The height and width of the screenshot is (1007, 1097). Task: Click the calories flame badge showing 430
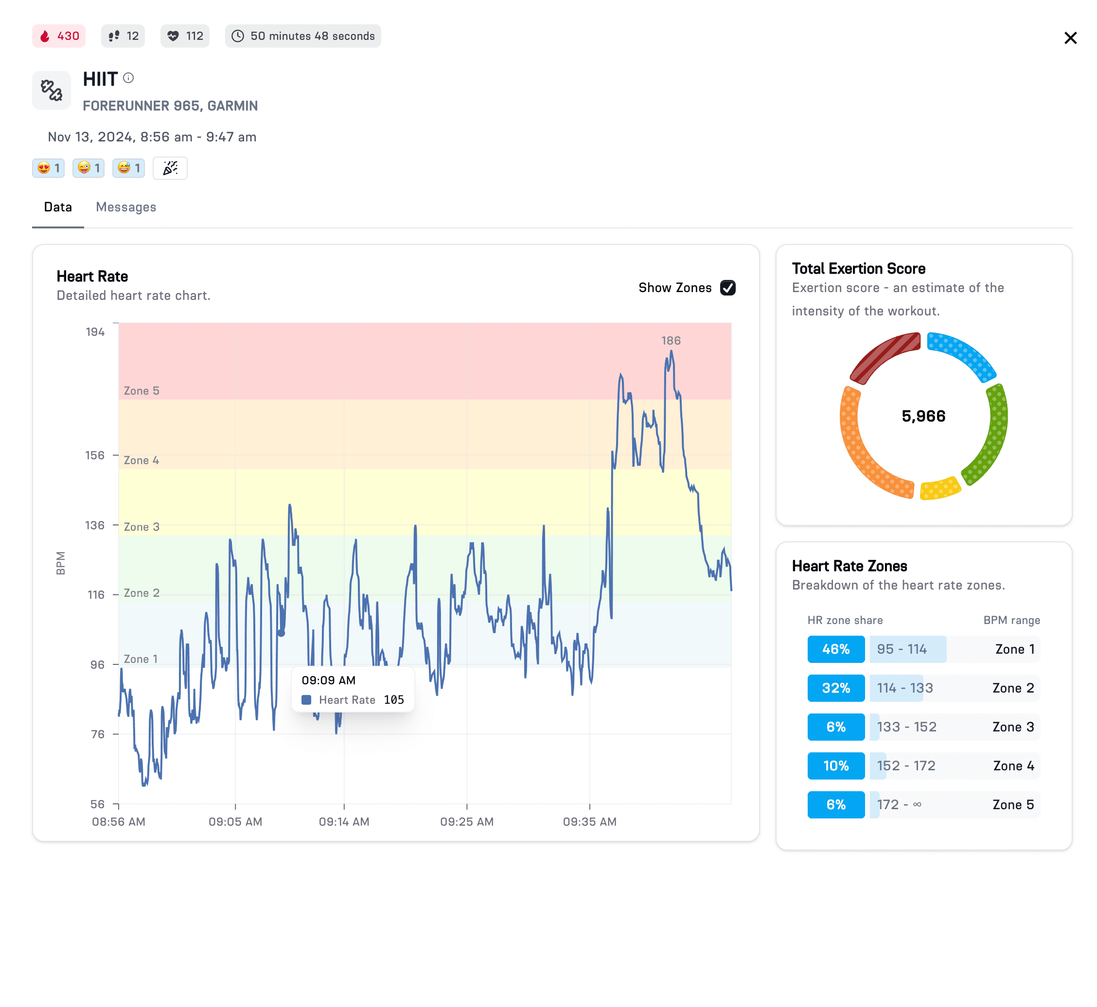point(59,36)
